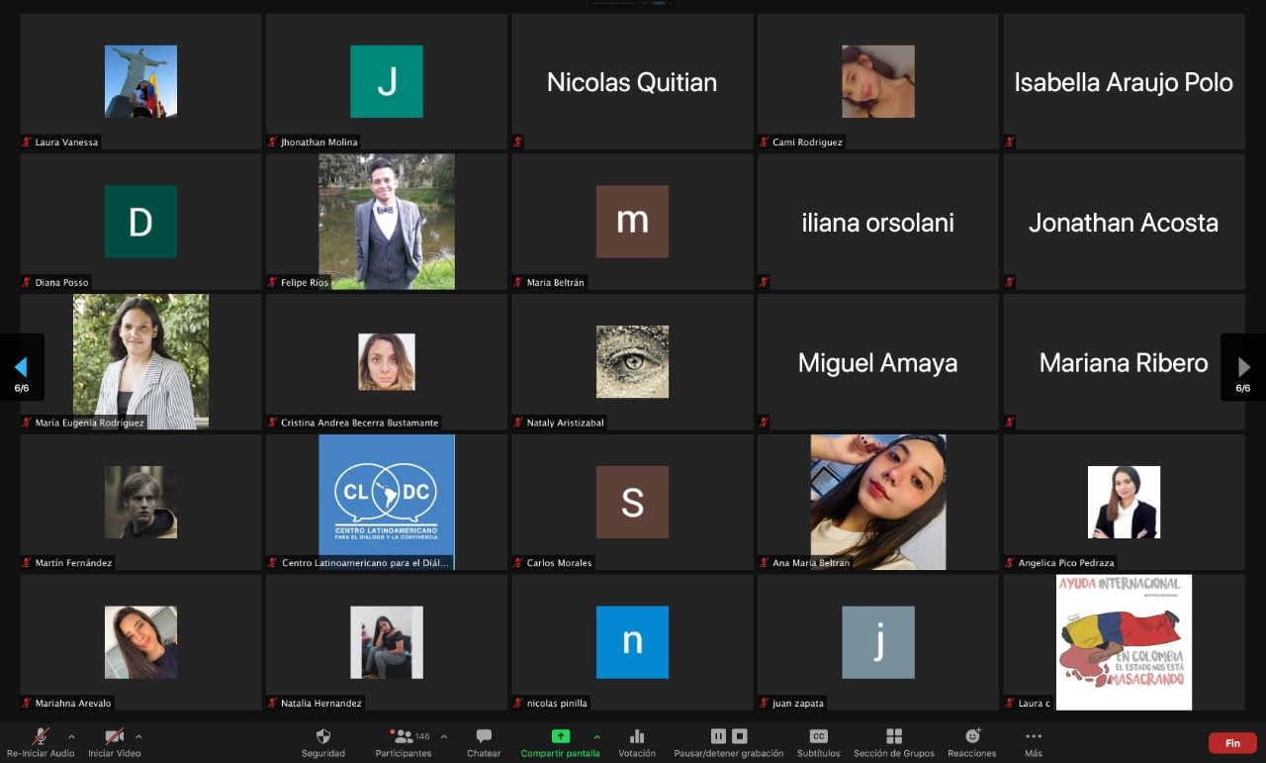This screenshot has height=763, width=1266.
Task: Select Felipe Ríos video tile
Action: click(x=387, y=222)
